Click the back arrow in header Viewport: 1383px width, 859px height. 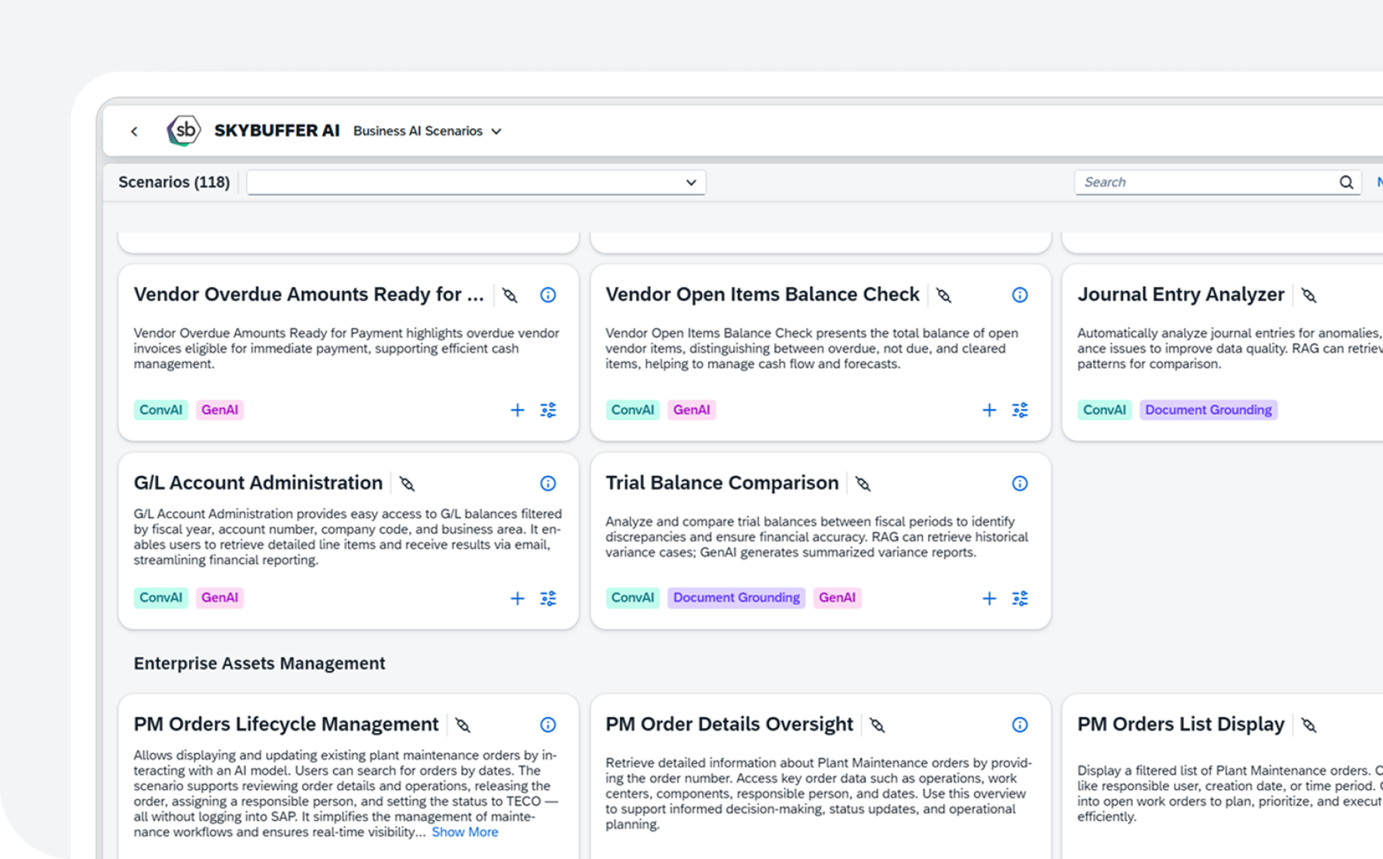coord(134,131)
